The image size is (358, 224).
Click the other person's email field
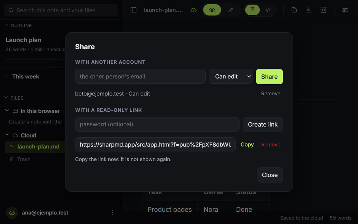(x=140, y=77)
